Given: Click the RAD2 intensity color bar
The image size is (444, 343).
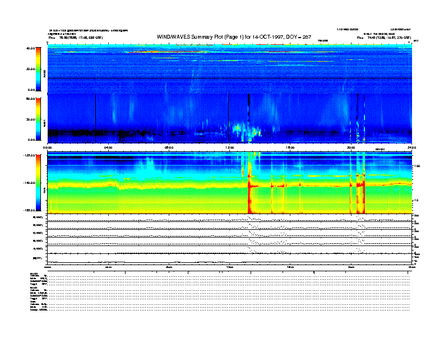Looking at the screenshot, I should point(38,69).
